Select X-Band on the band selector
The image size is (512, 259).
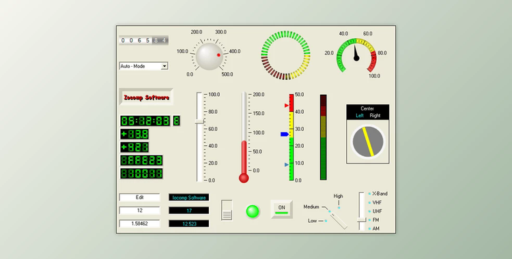(x=380, y=194)
